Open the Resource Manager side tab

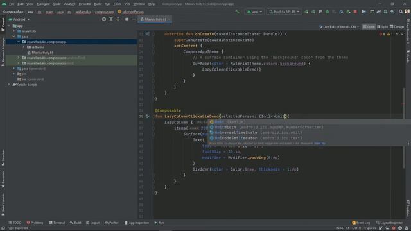tap(3, 51)
